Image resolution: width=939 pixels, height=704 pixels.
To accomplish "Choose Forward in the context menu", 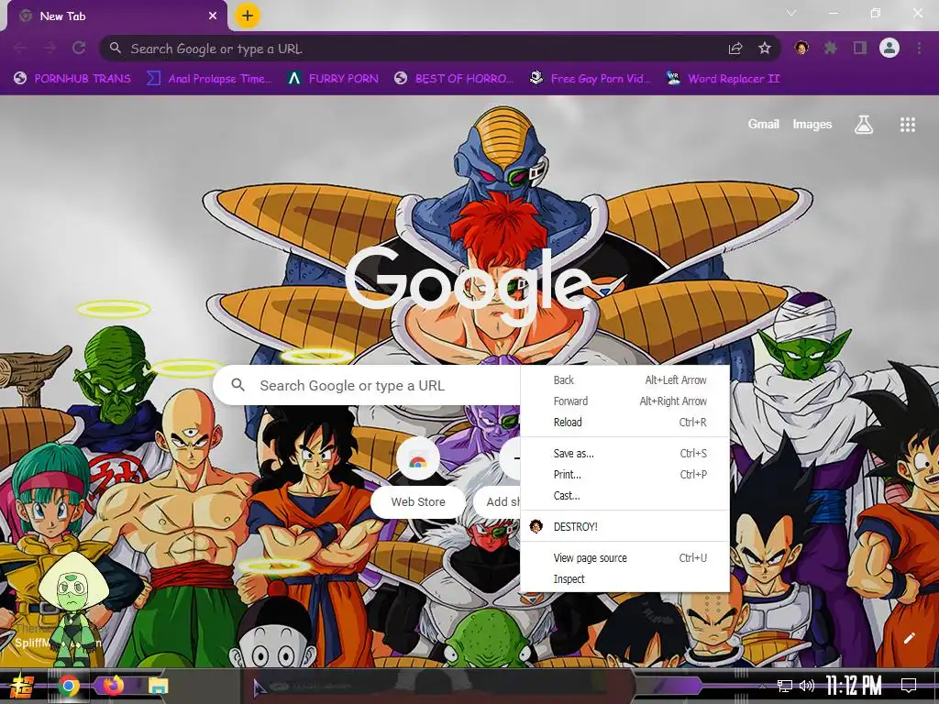I will point(625,401).
